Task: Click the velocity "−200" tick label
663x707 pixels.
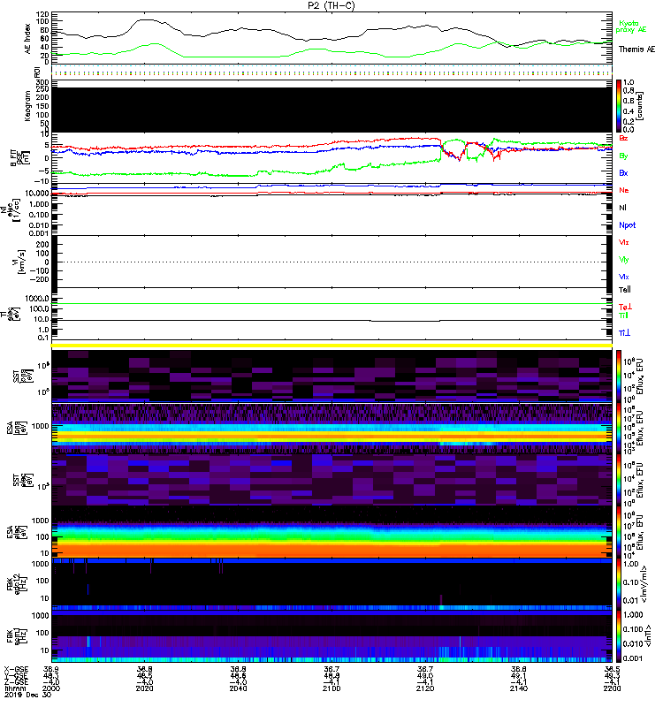Action: (x=40, y=279)
